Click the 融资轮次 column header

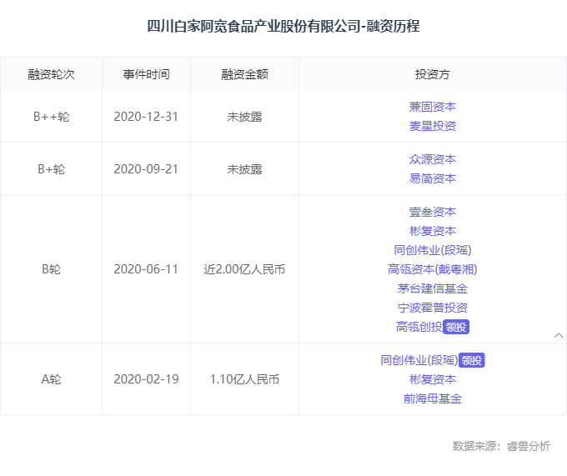coord(51,74)
